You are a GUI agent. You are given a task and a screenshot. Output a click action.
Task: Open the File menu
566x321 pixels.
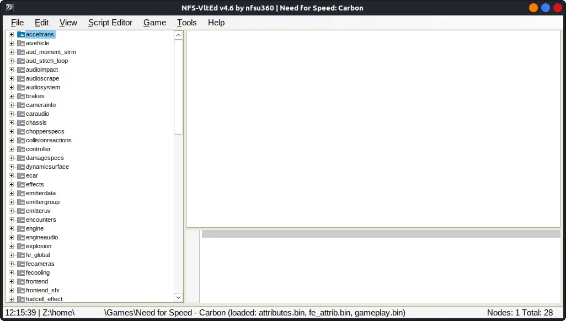(x=17, y=23)
